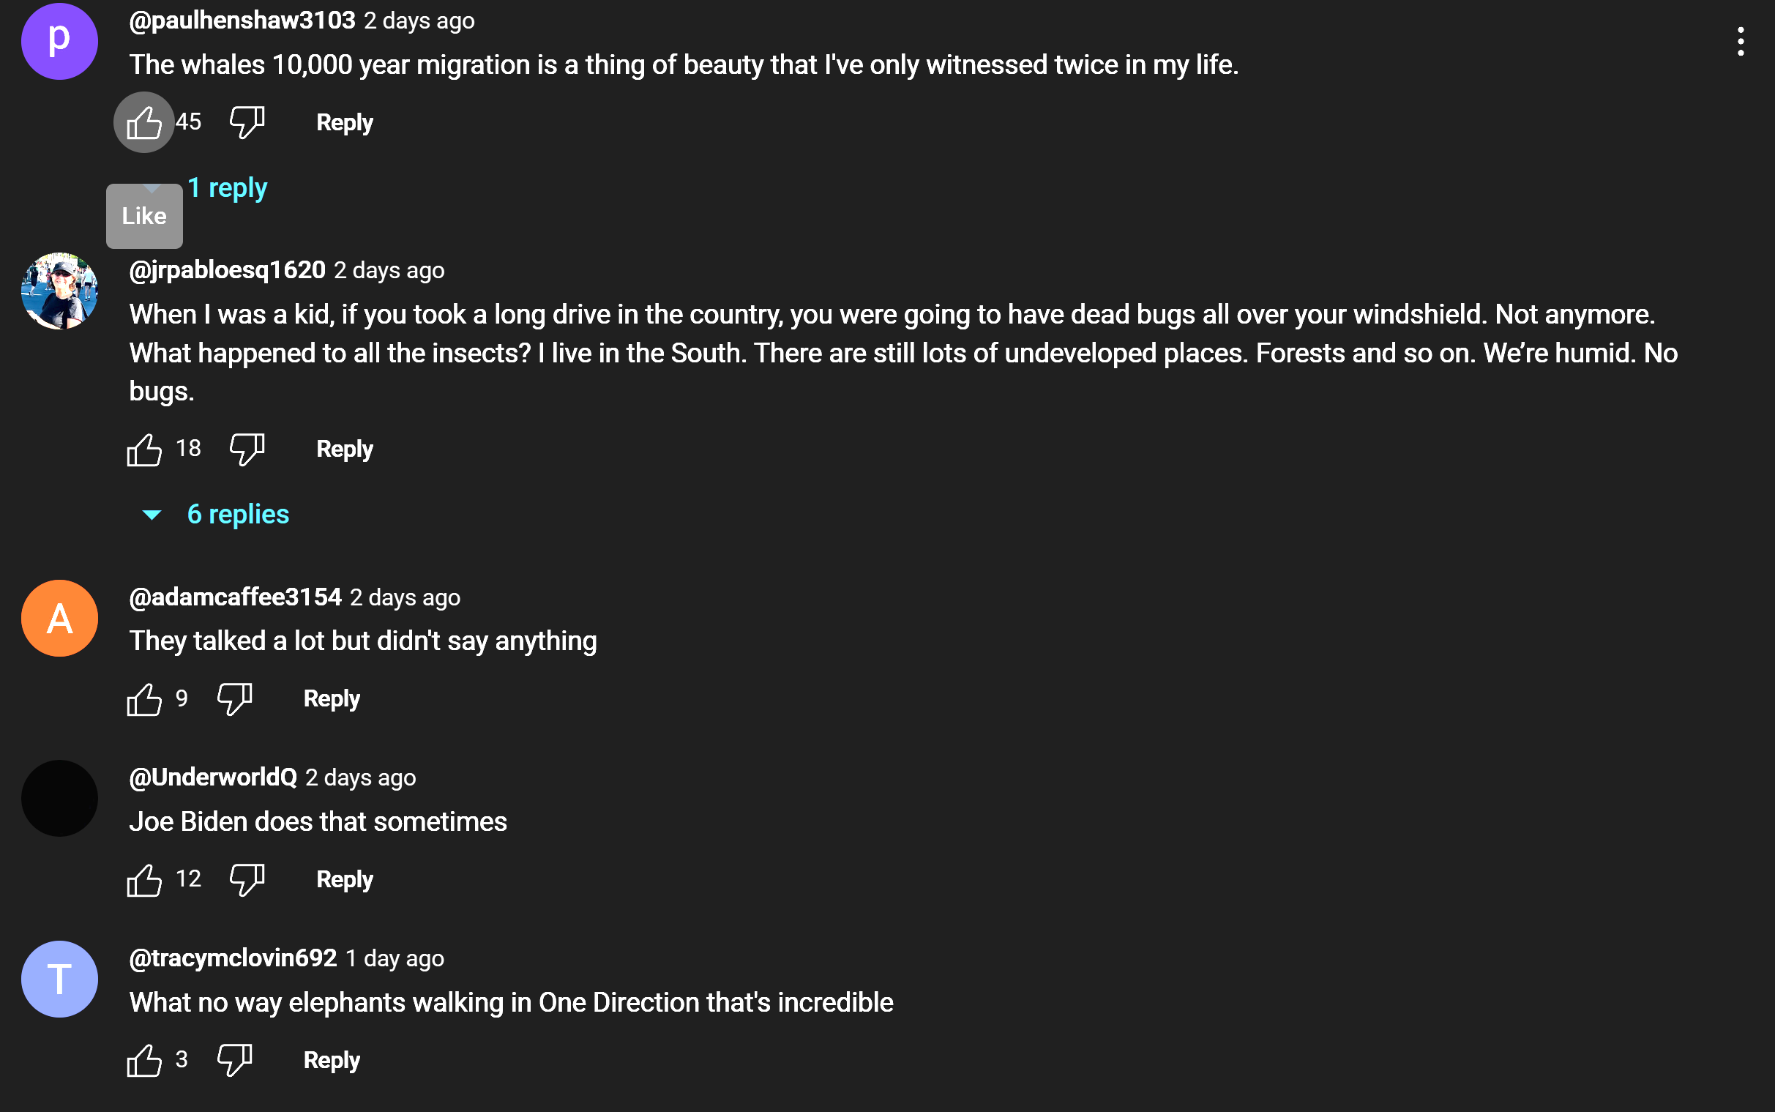1775x1112 pixels.
Task: Dislike the whales migration comment
Action: [x=247, y=122]
